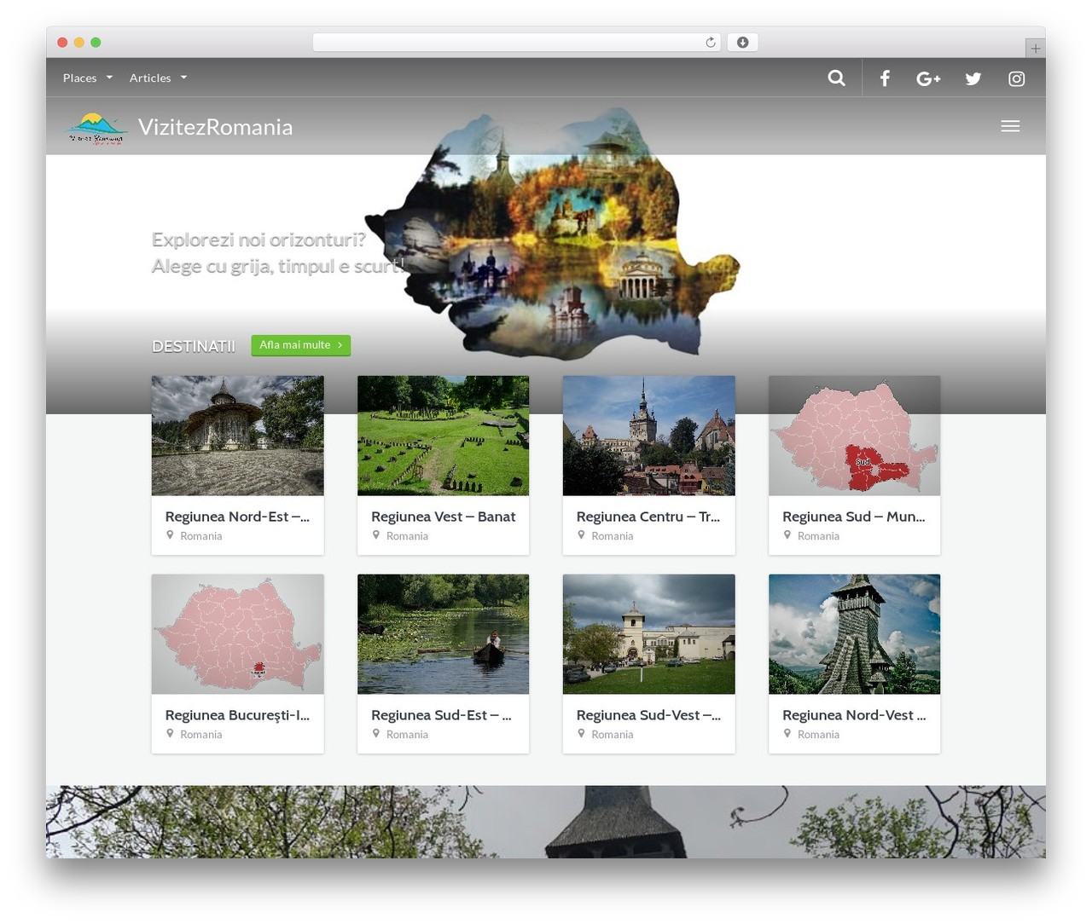1092x924 pixels.
Task: Reload page with the browser refresh icon
Action: pyautogui.click(x=710, y=43)
